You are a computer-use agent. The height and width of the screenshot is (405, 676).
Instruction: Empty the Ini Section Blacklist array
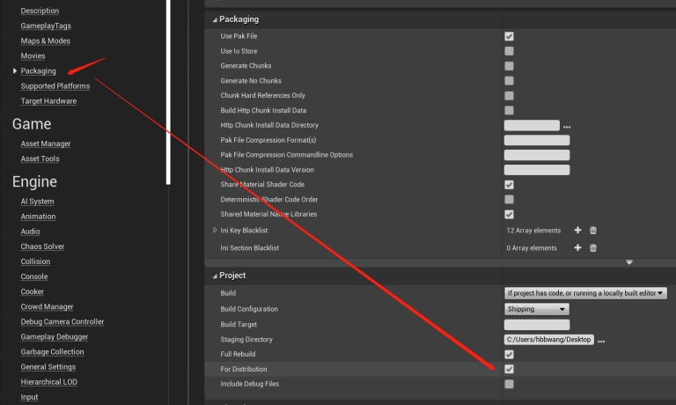pyautogui.click(x=593, y=248)
